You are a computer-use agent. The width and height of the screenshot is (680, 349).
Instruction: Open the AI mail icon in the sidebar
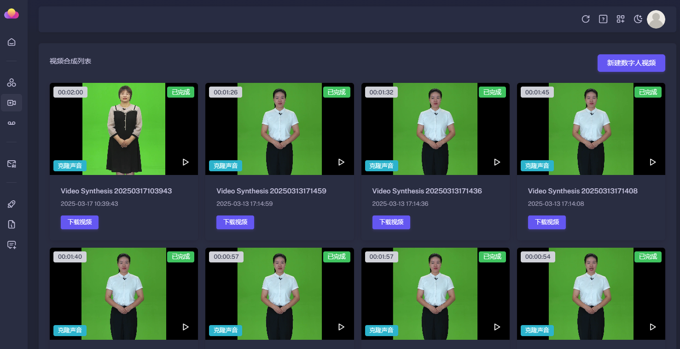pos(12,163)
